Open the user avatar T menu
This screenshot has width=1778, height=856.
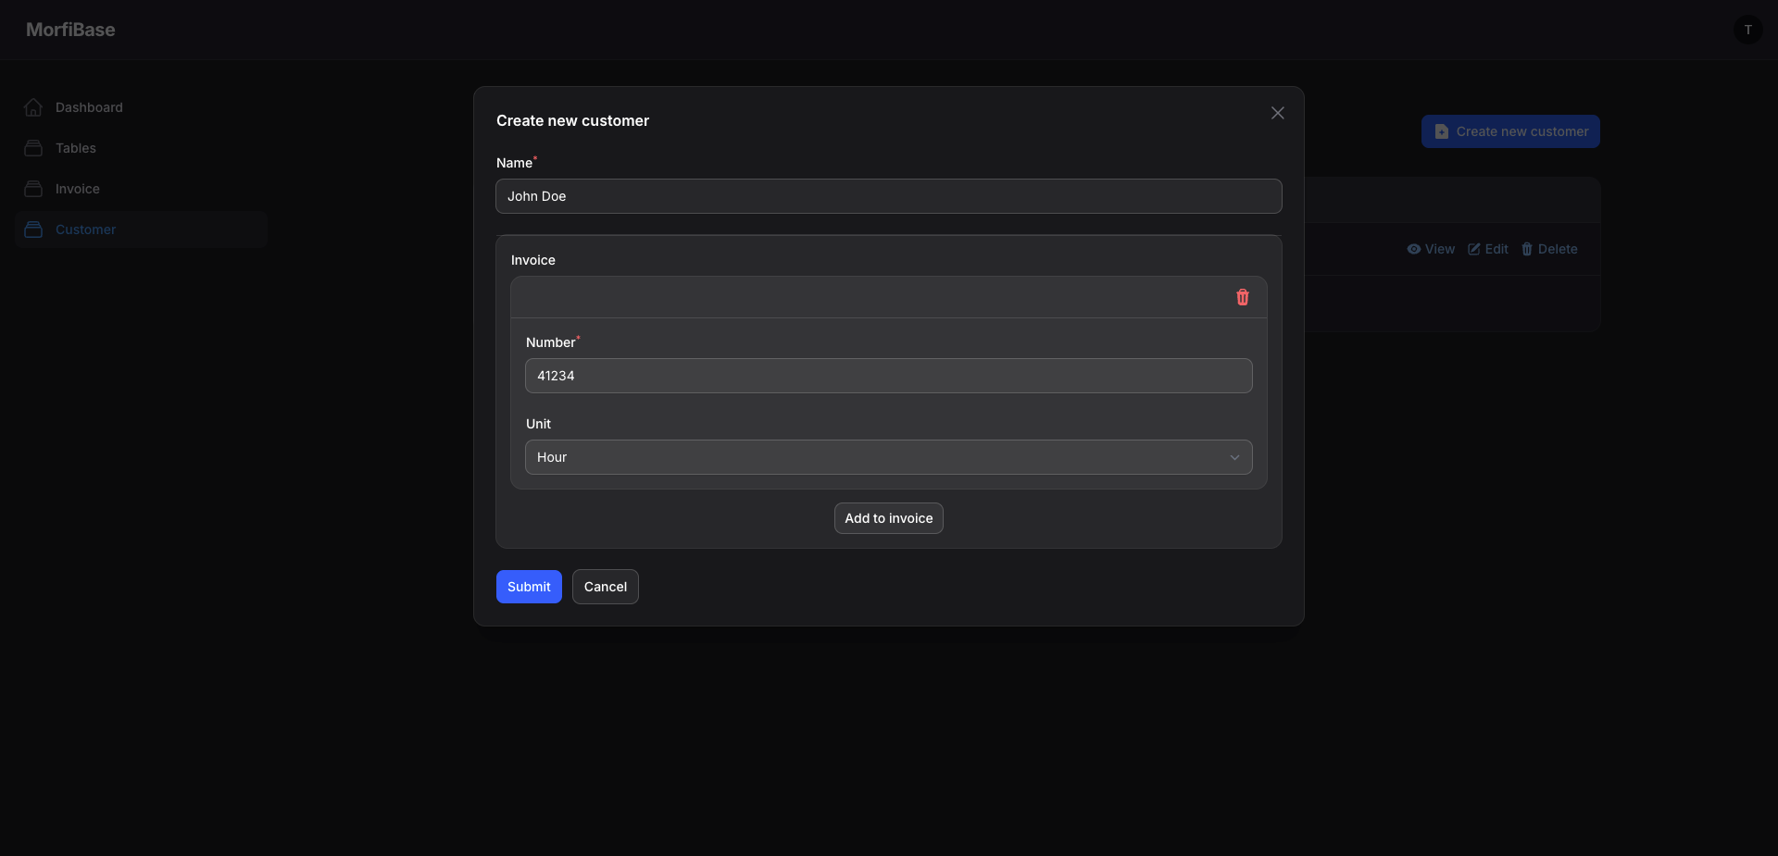[1748, 30]
